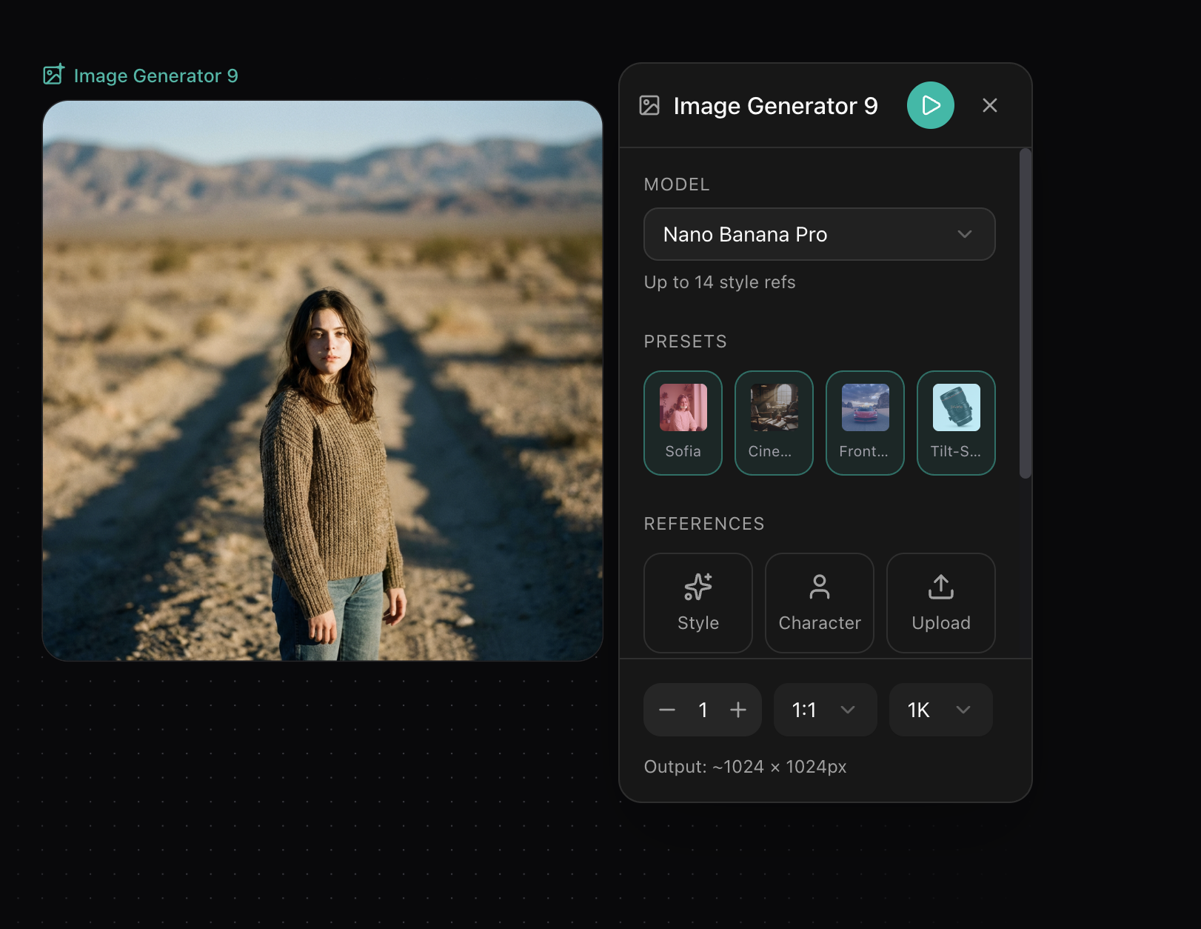This screenshot has height=929, width=1201.
Task: Open the 1K resolution dropdown
Action: click(941, 710)
